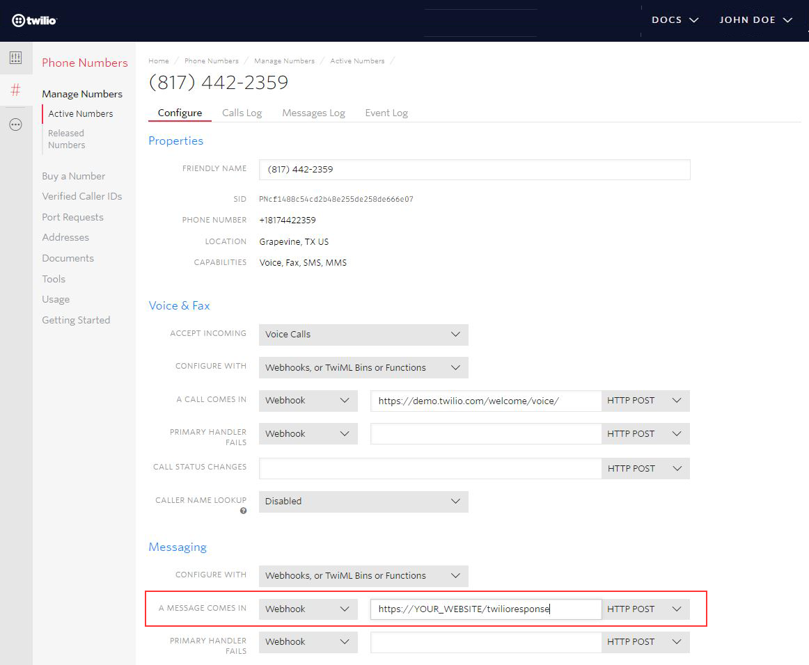The image size is (809, 665).
Task: Select the Configure tab
Action: 180,113
